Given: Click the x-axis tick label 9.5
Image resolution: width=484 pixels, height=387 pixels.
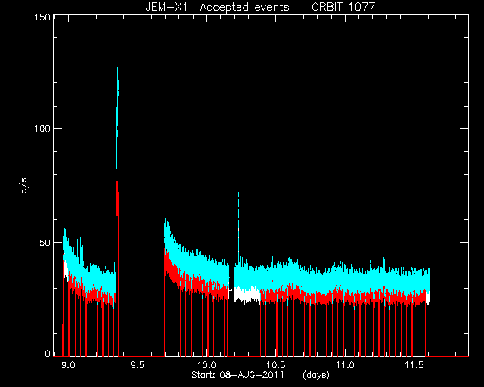Looking at the screenshot, I should tap(138, 365).
